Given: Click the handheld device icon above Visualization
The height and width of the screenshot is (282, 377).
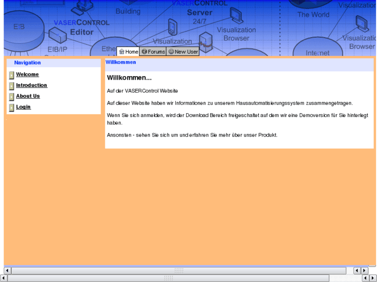Looking at the screenshot, I should click(172, 27).
